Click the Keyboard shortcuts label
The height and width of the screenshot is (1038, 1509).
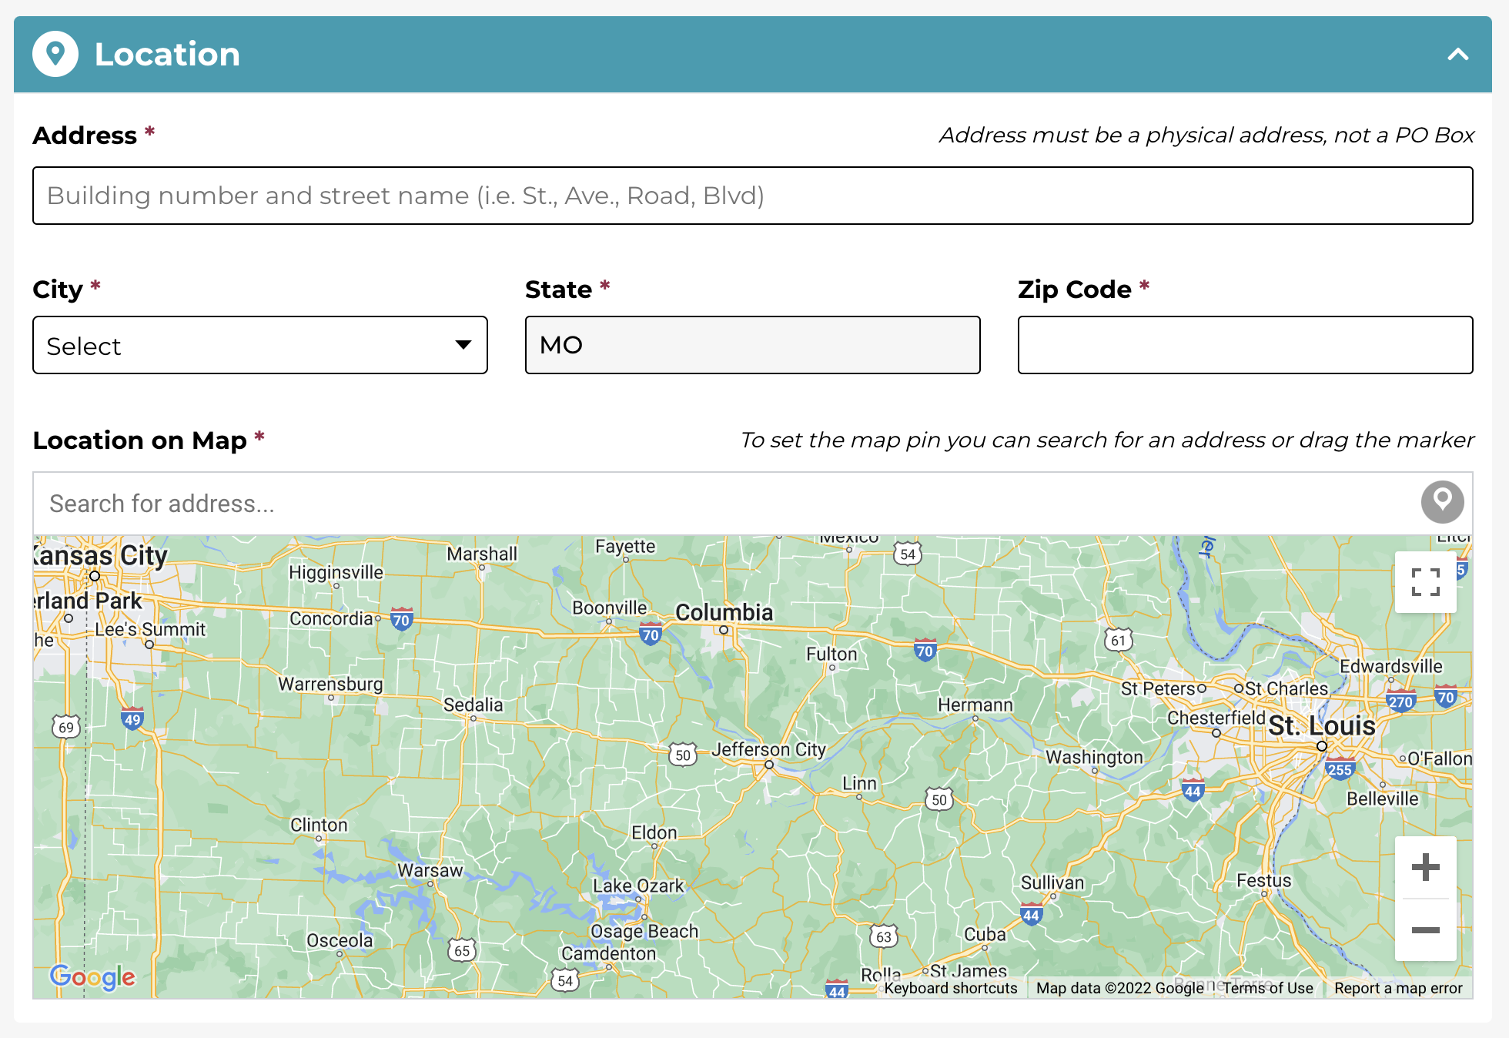coord(951,988)
